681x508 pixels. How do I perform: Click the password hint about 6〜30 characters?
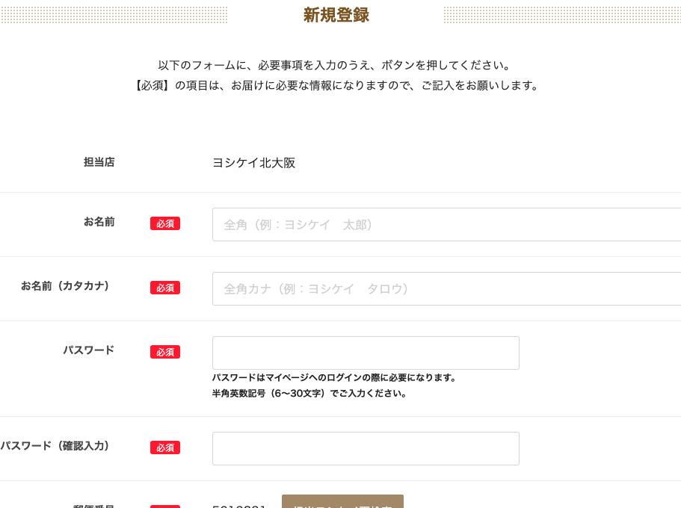(x=309, y=394)
